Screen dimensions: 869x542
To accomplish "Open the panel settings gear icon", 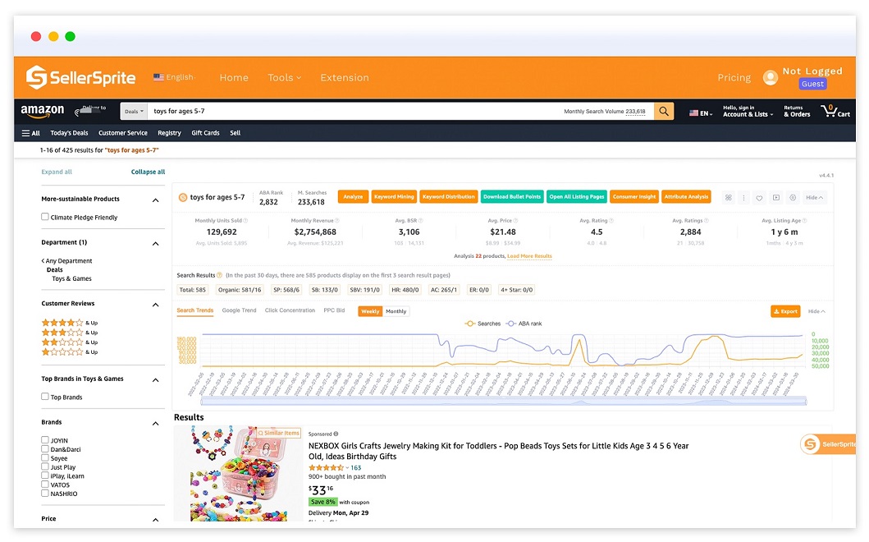I will pos(793,197).
